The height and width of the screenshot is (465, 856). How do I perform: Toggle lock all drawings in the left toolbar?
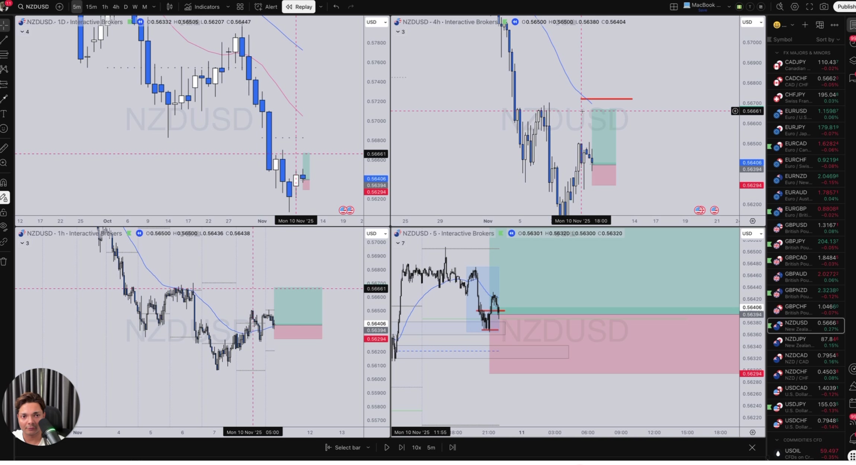click(x=4, y=213)
